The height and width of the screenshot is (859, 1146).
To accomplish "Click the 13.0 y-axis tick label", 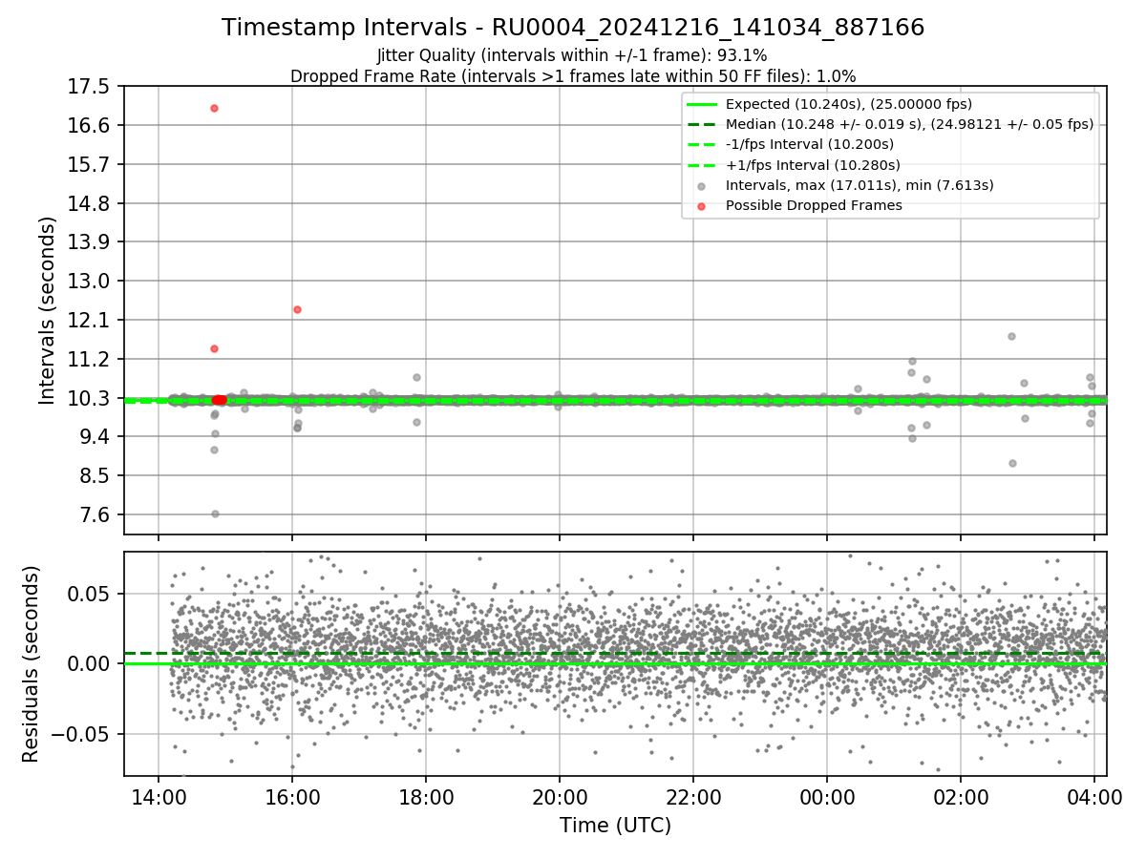I will coord(90,282).
